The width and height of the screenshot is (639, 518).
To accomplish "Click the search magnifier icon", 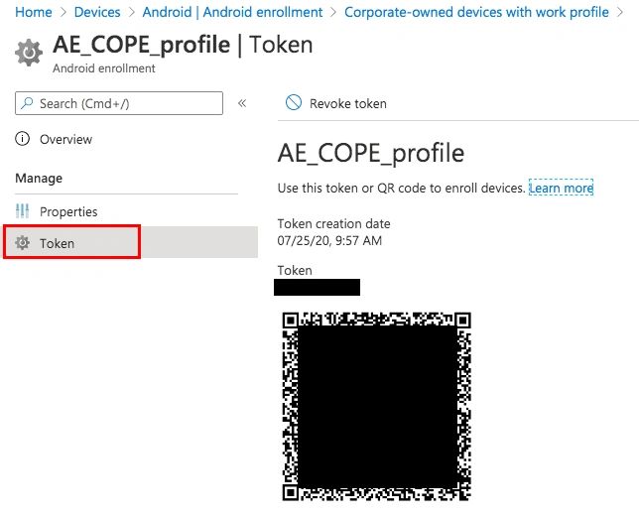I will (x=28, y=103).
